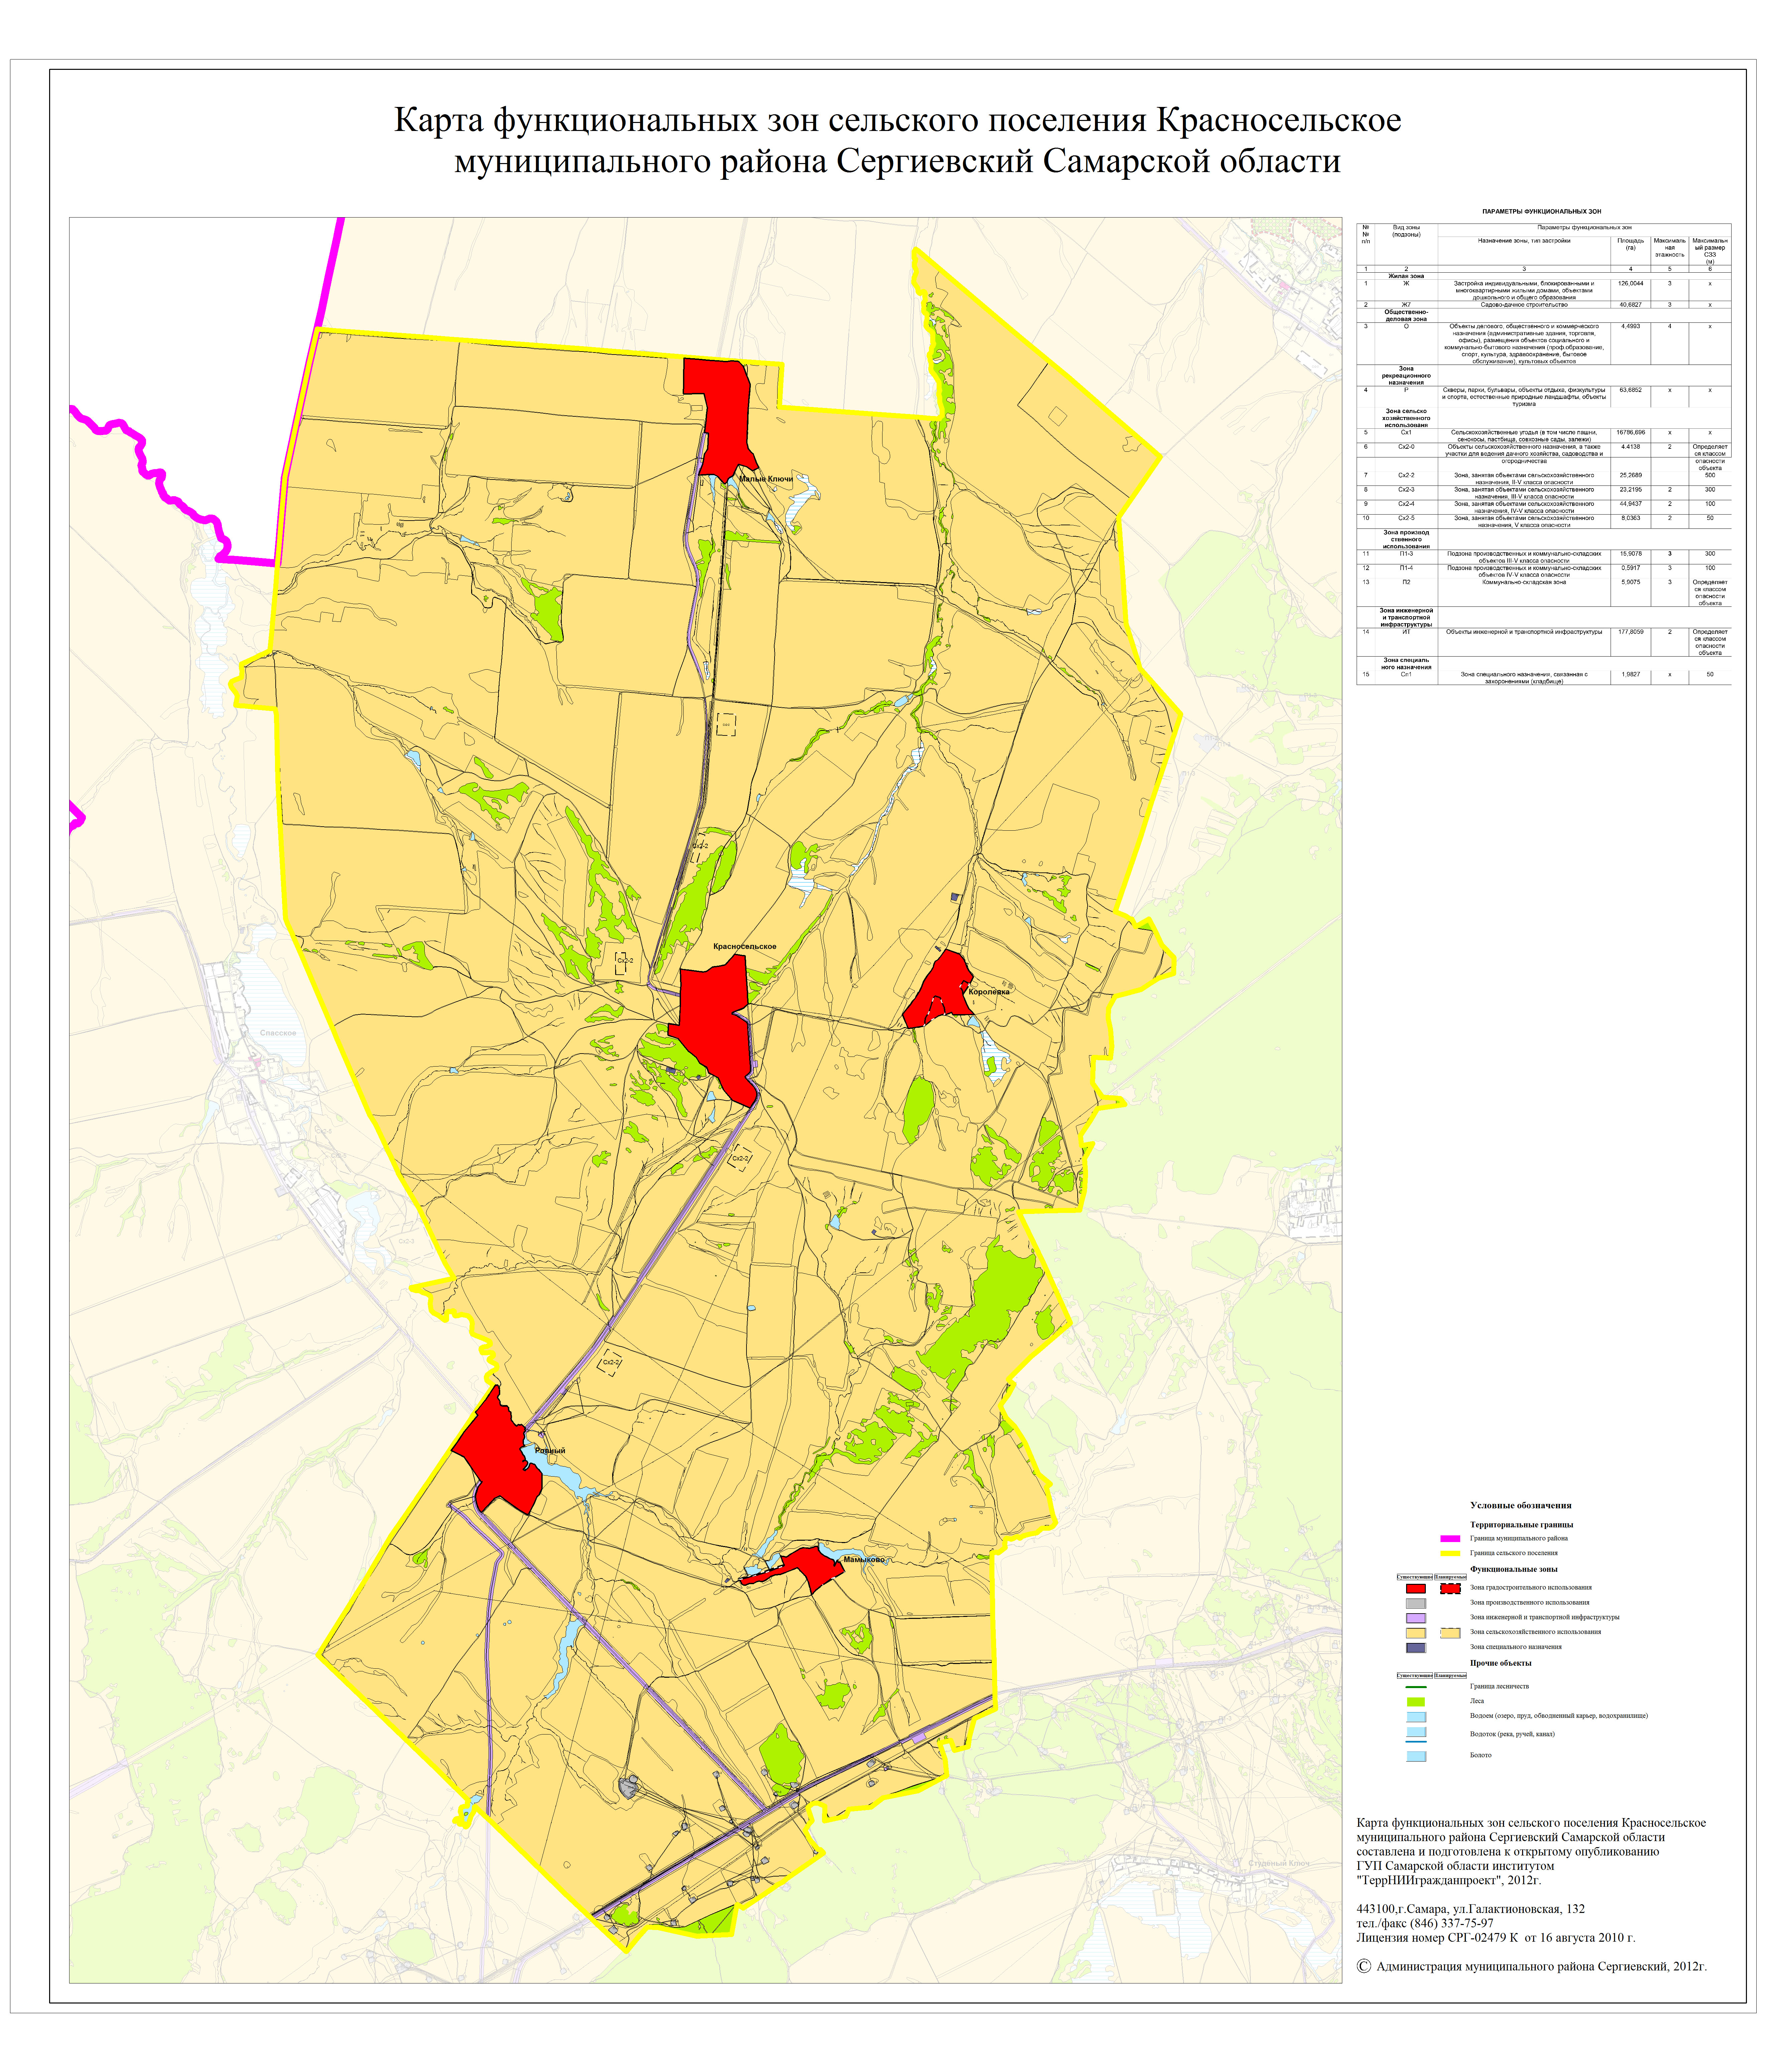The width and height of the screenshot is (1776, 2072).
Task: Click the legend text 'Граница сельского поселения'
Action: point(1514,1553)
